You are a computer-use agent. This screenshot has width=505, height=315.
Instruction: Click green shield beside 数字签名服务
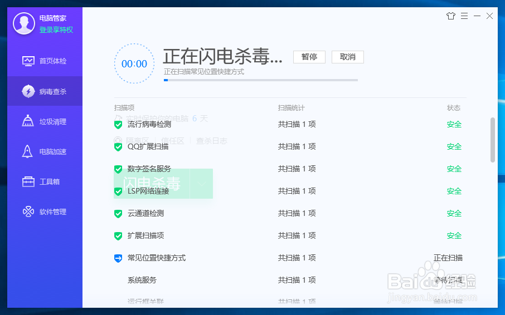(x=118, y=169)
